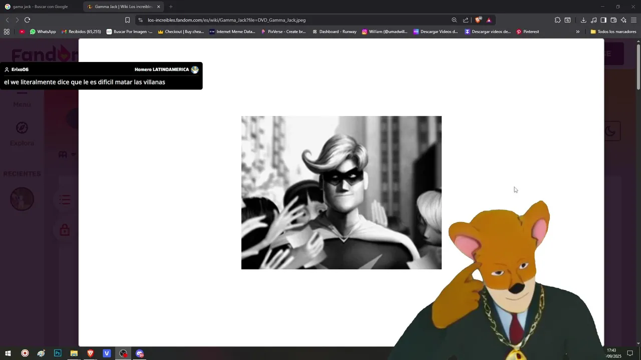
Task: Open the tab search icon in toolbar
Action: click(567, 20)
